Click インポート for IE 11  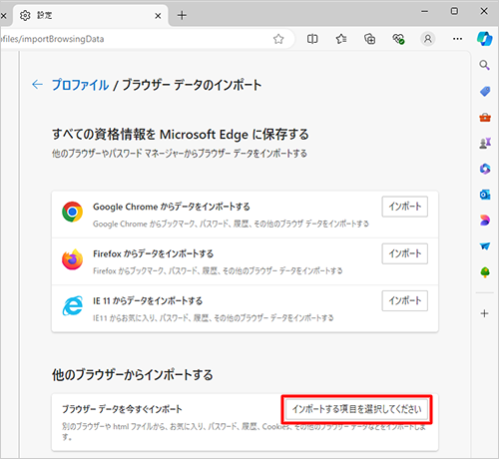pos(405,300)
